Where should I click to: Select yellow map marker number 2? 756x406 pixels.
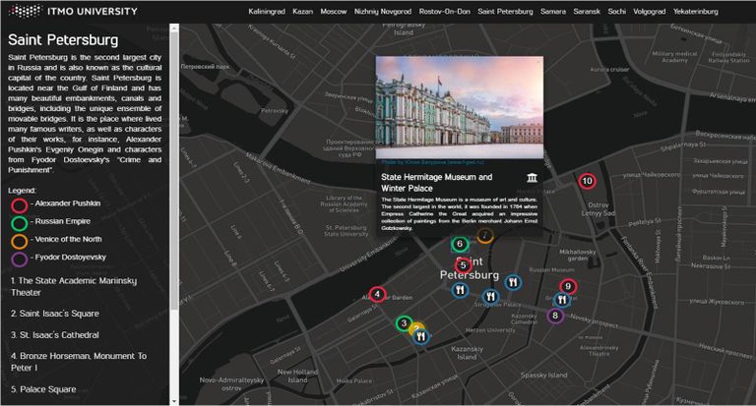coord(415,328)
